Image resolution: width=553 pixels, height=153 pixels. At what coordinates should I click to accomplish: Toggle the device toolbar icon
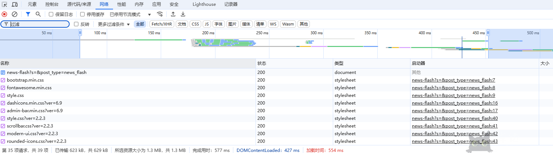tap(15, 4)
